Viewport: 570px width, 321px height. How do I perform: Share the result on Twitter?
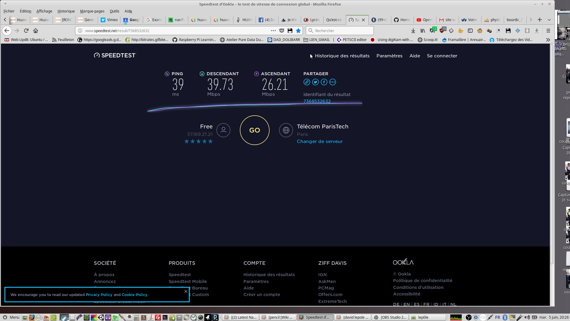pos(315,82)
